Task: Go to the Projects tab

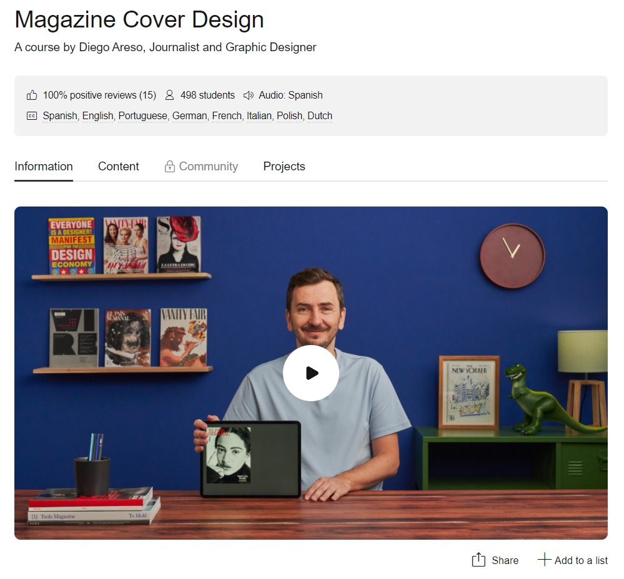Action: [x=284, y=167]
